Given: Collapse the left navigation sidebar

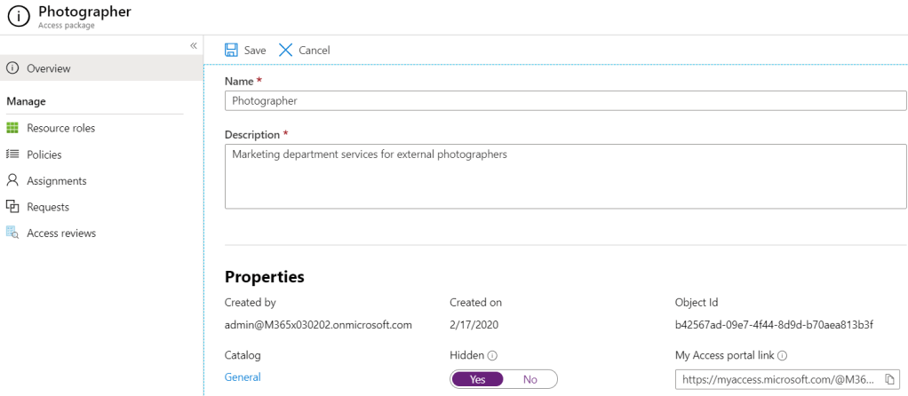Looking at the screenshot, I should (x=193, y=46).
